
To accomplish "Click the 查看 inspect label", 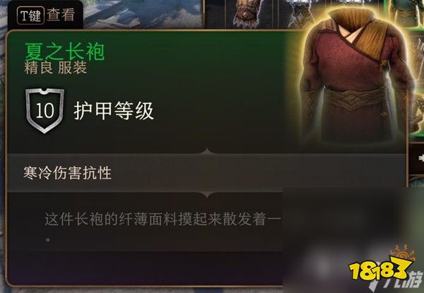I will pos(61,15).
